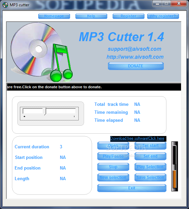Click the Open button to load a file
Image resolution: width=189 pixels, height=209 pixels.
point(113,146)
